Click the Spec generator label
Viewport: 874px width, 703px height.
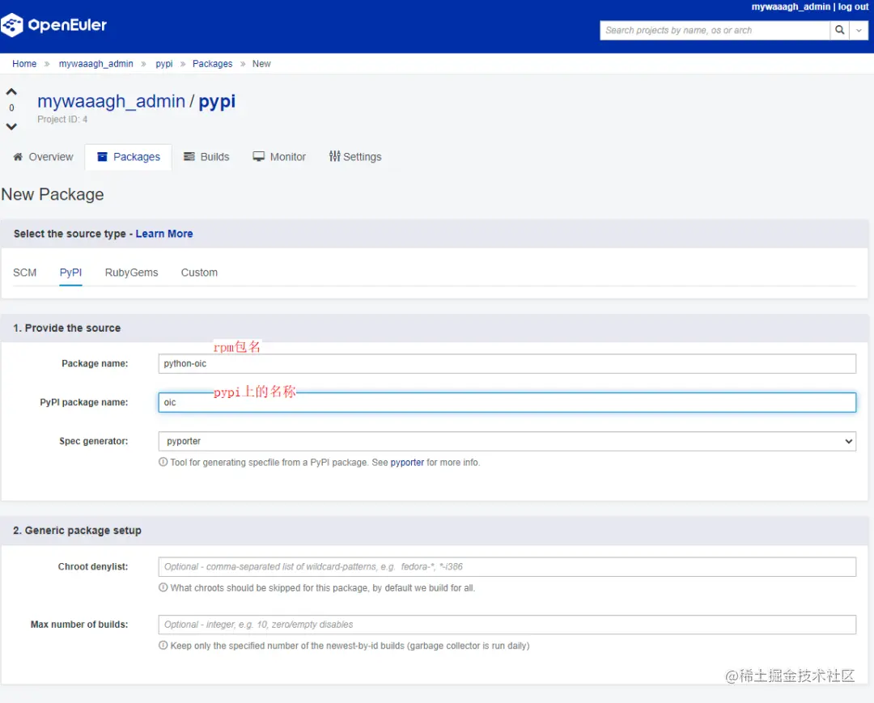tap(94, 441)
